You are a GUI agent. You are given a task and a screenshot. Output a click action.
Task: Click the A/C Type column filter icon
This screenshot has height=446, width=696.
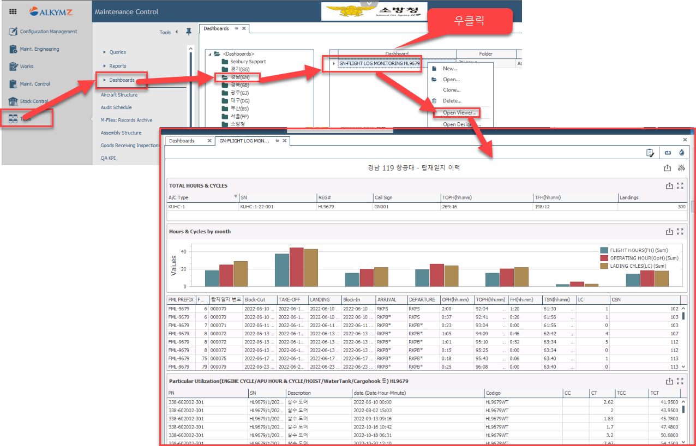(x=236, y=197)
